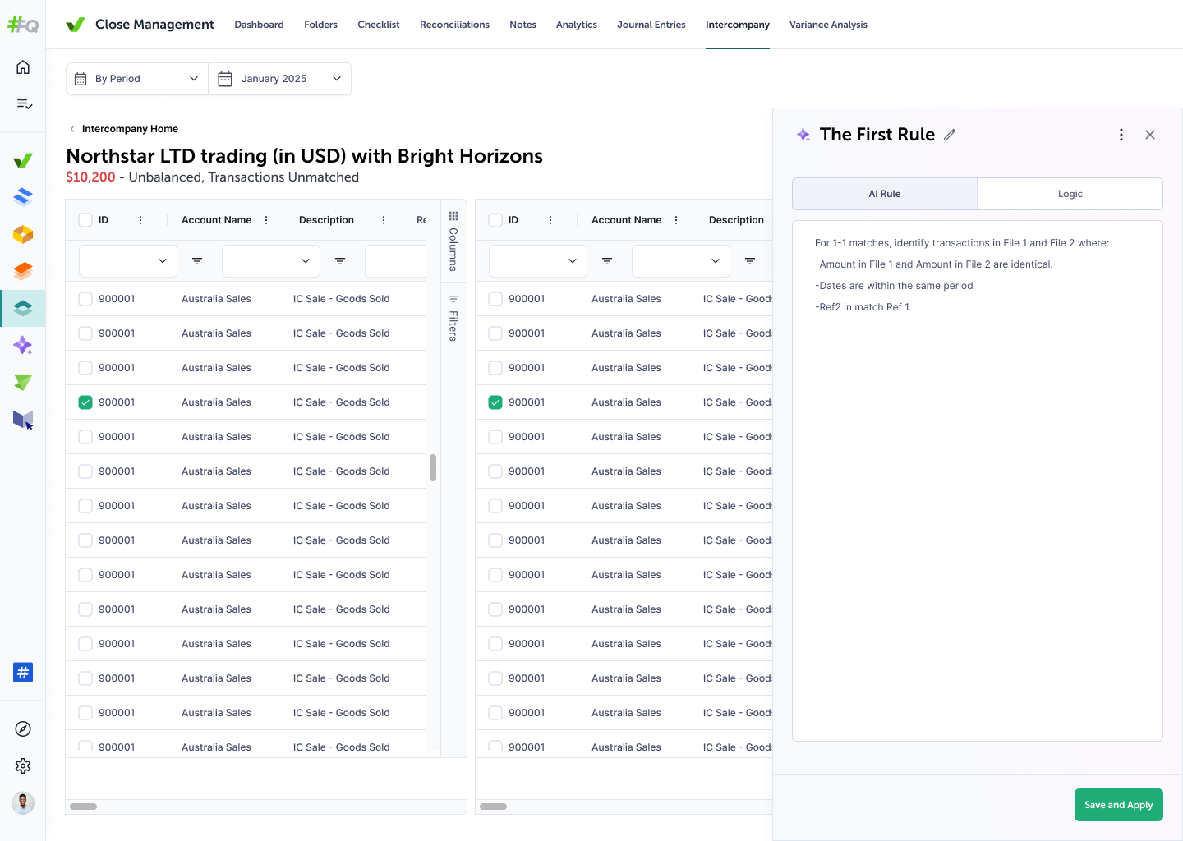Check the first row in right table

point(495,299)
